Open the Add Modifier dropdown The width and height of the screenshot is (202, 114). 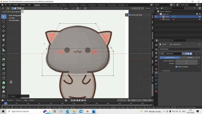[180, 49]
